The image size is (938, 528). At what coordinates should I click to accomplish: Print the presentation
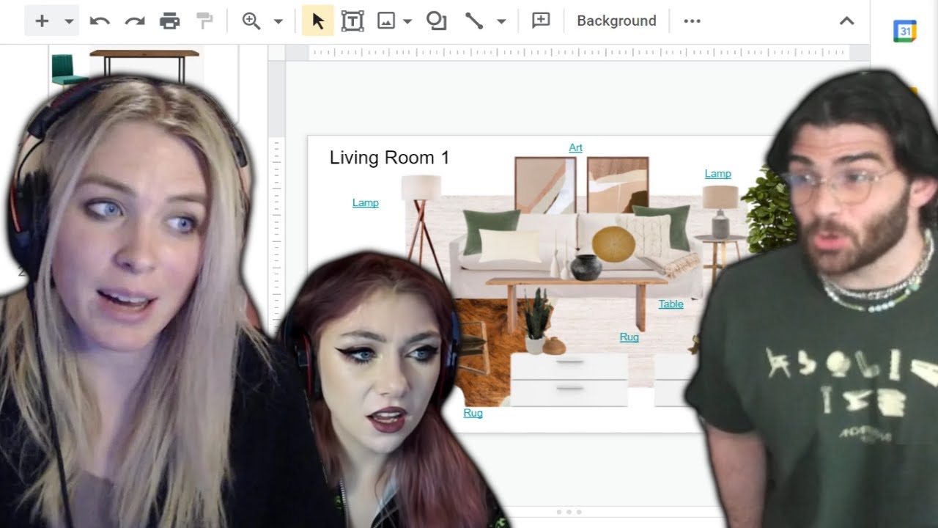170,21
